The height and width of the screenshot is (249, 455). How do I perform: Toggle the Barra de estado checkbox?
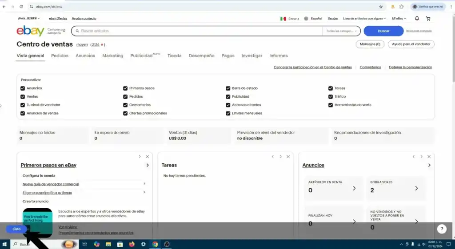pos(228,88)
